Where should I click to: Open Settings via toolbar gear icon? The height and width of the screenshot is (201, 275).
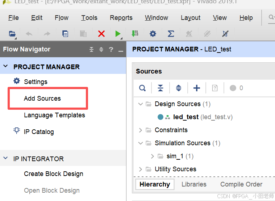click(x=153, y=34)
